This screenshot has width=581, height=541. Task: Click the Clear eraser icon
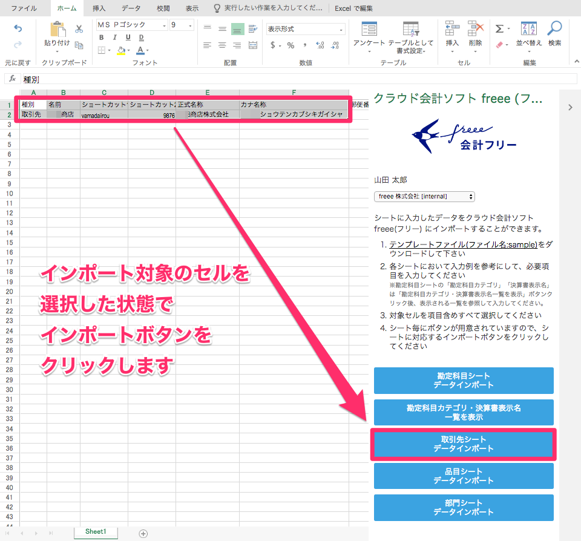tap(500, 45)
